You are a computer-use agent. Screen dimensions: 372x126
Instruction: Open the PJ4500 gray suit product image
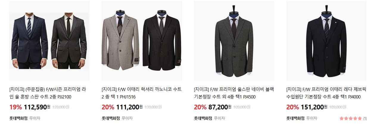click(x=234, y=41)
